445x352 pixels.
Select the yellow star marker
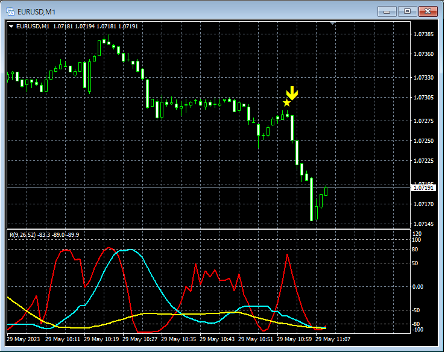point(286,103)
